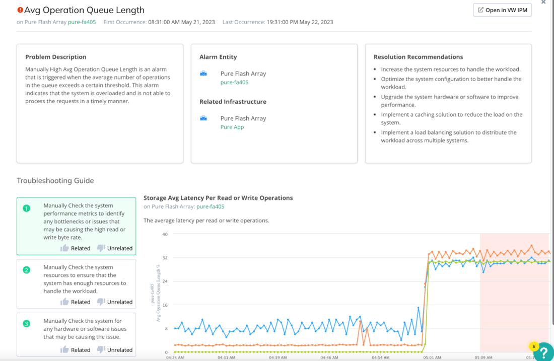Click the First Occurrence timestamp 08:31:00 AM May 21, 2023
Screen dimensions: 554x361
coord(181,22)
